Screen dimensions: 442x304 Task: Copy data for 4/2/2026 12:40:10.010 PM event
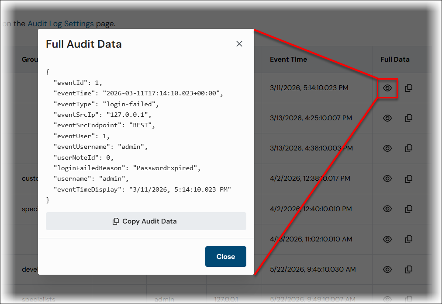(409, 209)
